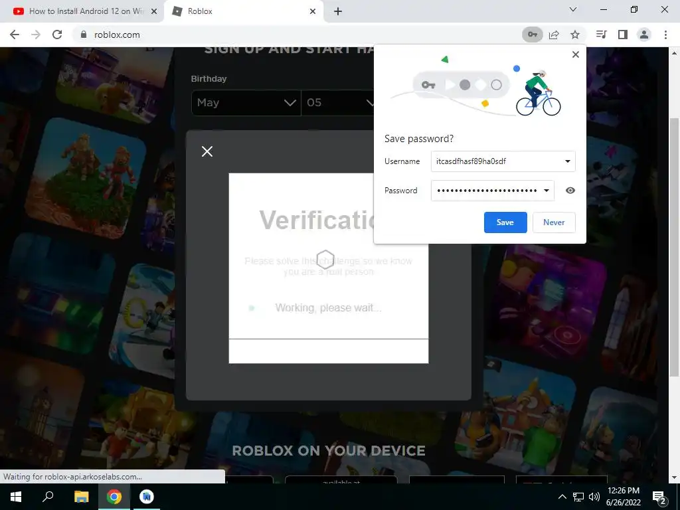680x510 pixels.
Task: Open the Chrome three-dot menu
Action: click(x=665, y=35)
